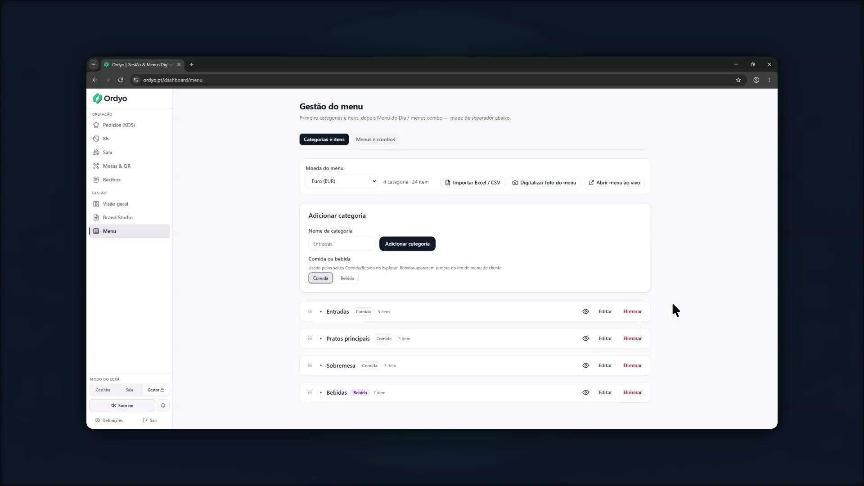The image size is (864, 486).
Task: Click Eliminar for Pratos principais
Action: (x=632, y=338)
